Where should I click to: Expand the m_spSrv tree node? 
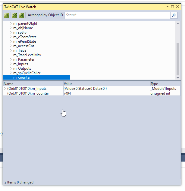(x=11, y=32)
